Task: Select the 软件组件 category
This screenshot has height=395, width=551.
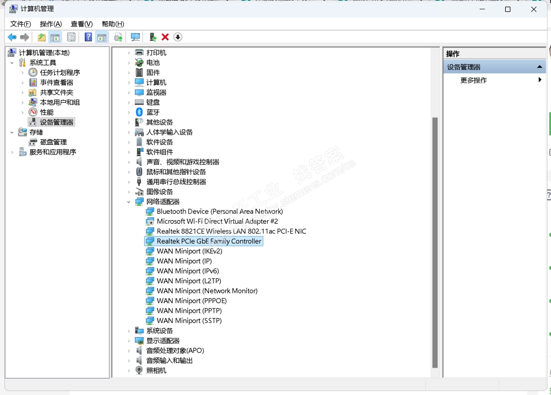Action: (160, 152)
